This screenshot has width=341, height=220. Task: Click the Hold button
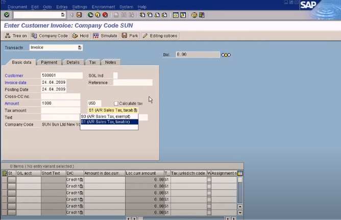click(81, 36)
